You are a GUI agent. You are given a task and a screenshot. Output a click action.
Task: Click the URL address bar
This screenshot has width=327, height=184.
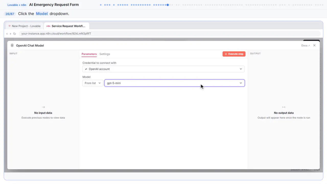[169, 33]
